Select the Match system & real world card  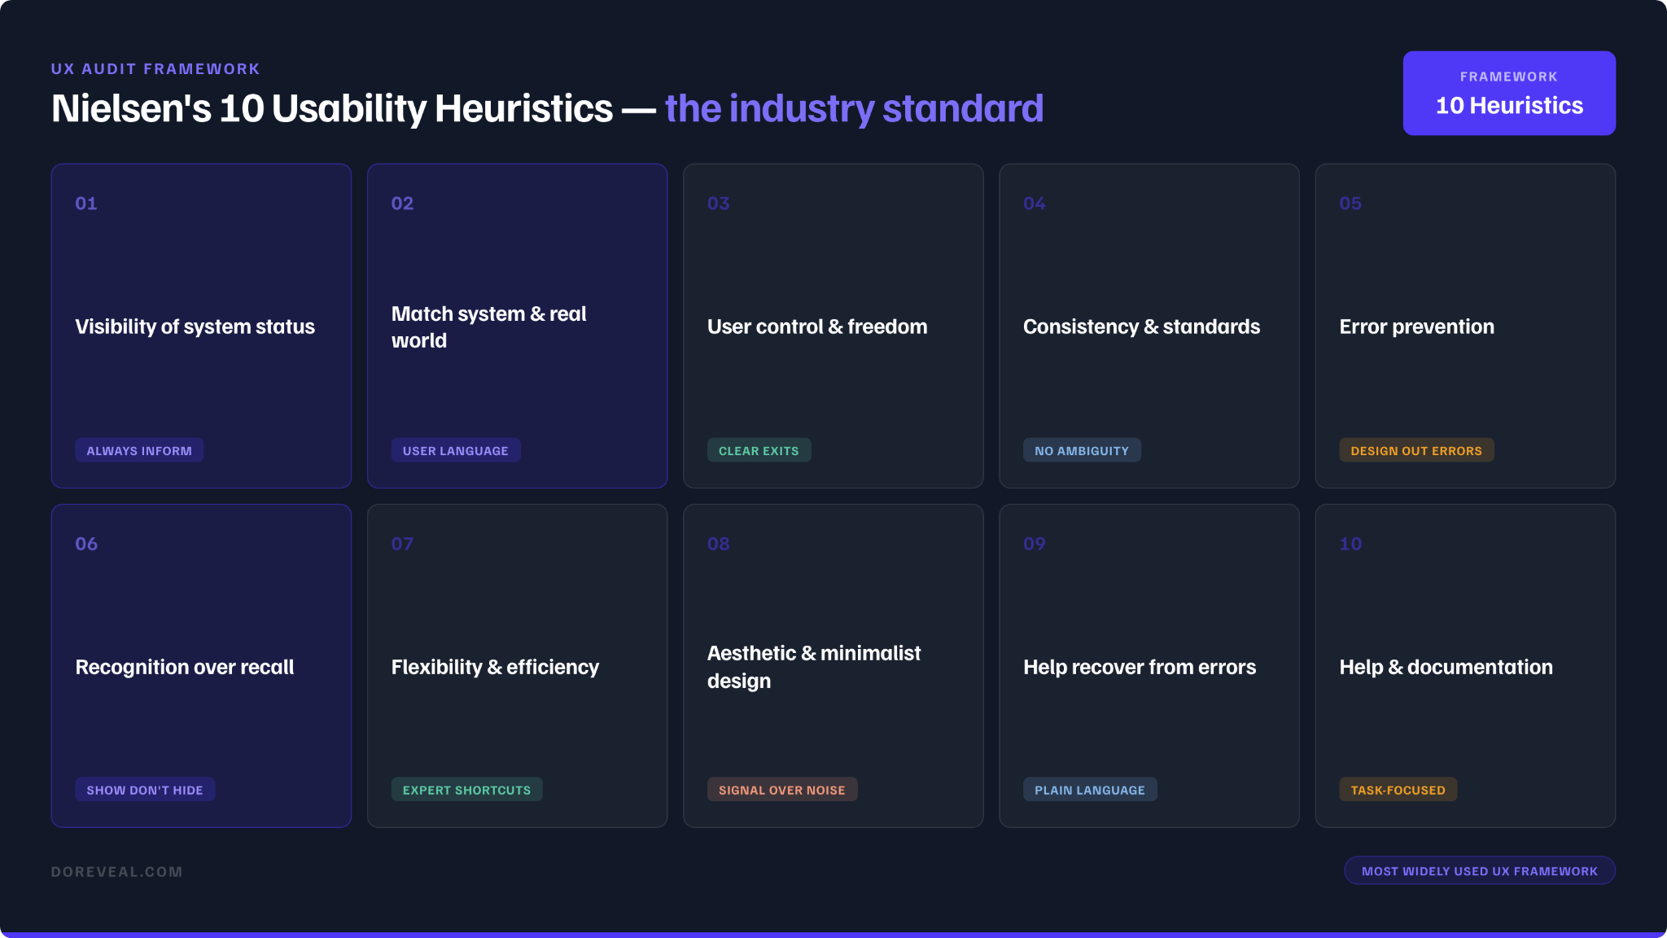coord(517,326)
